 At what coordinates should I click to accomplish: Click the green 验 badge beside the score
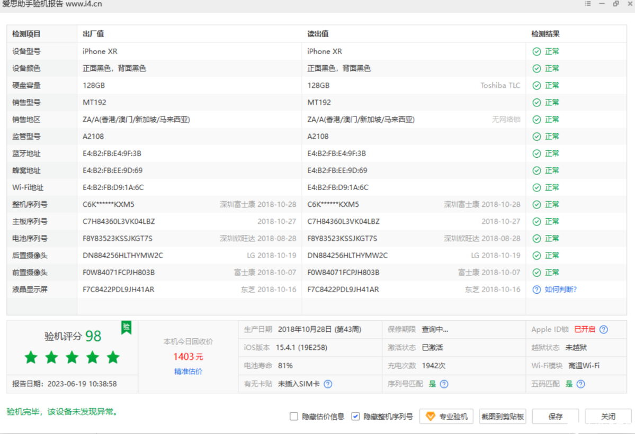click(x=127, y=327)
